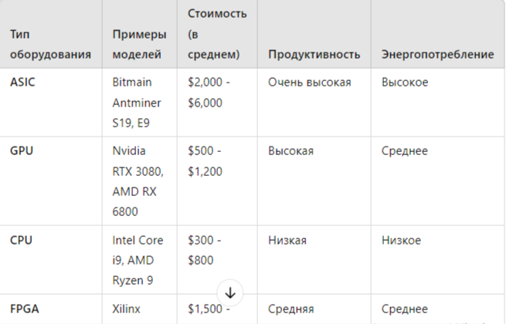Click the 'Энергопотребление' column header
Viewport: 506px width, 324px height.
pyautogui.click(x=438, y=34)
